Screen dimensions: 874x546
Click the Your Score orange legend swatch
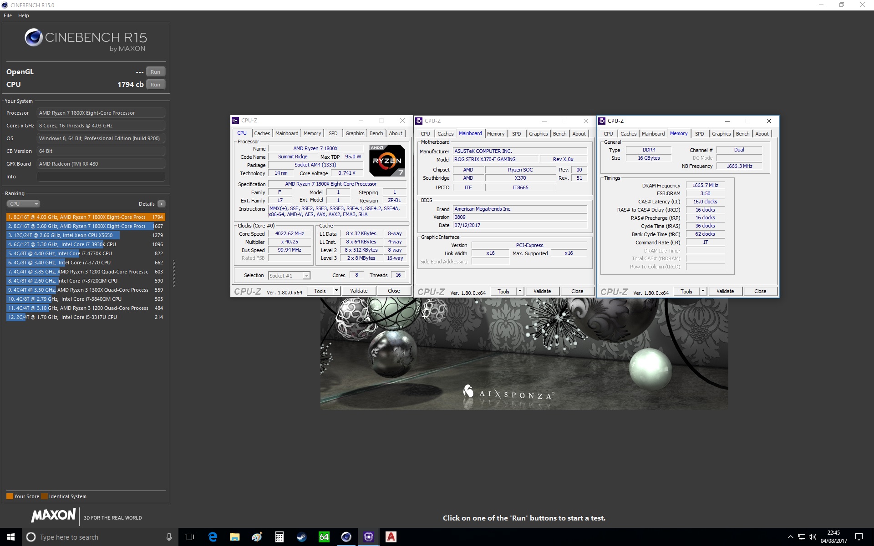[x=10, y=496]
